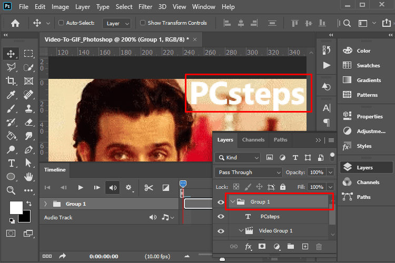Mute the Audio Track speaker icon
This screenshot has height=263, width=395.
point(153,217)
